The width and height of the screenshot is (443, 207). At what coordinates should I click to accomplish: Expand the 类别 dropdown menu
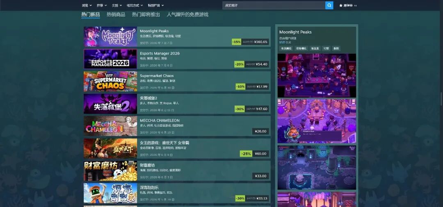pyautogui.click(x=116, y=5)
